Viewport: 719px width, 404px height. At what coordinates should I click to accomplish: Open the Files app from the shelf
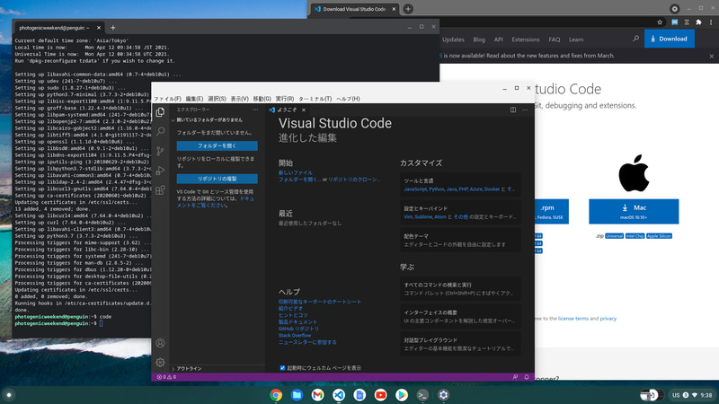[297, 395]
